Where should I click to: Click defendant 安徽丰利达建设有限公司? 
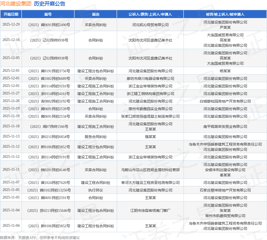(225, 170)
